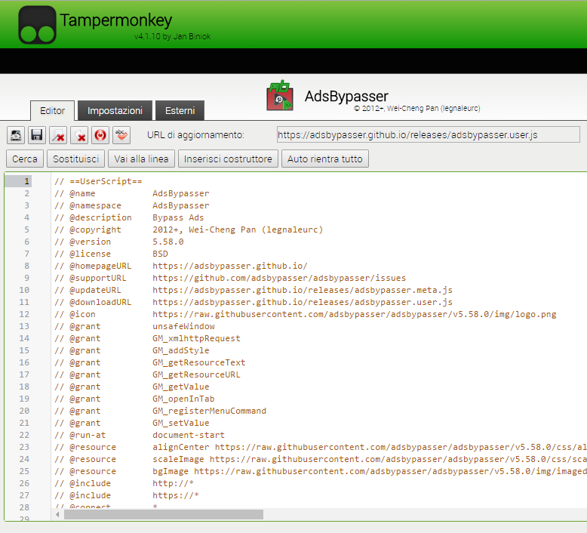Click the GM_getResourceText grant value

199,362
